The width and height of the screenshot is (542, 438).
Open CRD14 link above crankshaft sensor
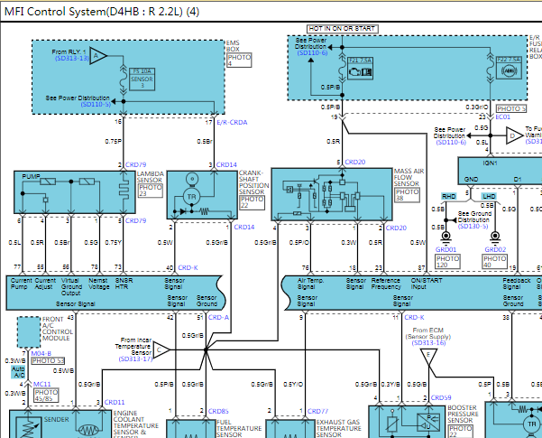(x=226, y=164)
